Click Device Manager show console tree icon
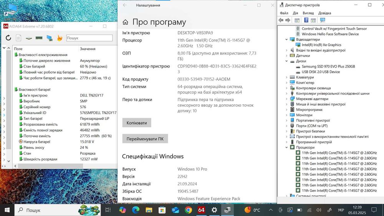Image resolution: width=384 pixels, height=216 pixels. point(297,20)
